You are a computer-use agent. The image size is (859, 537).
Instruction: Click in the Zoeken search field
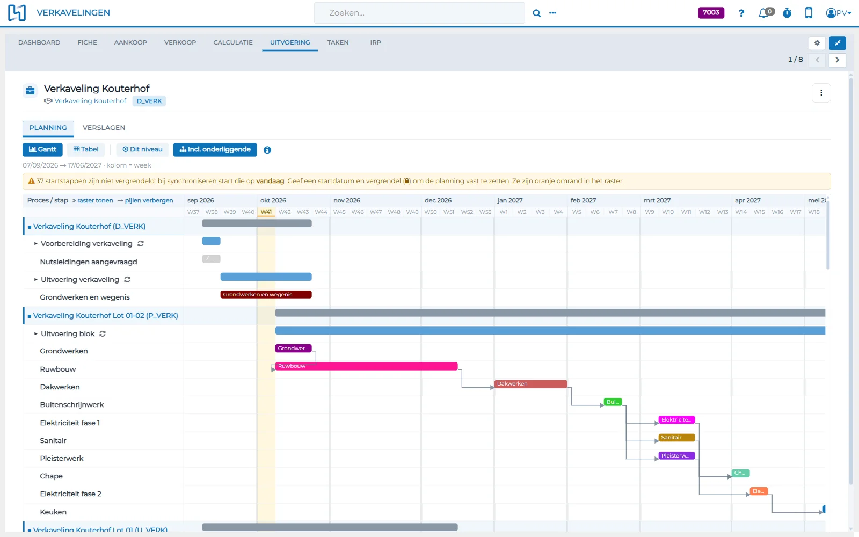pos(419,13)
